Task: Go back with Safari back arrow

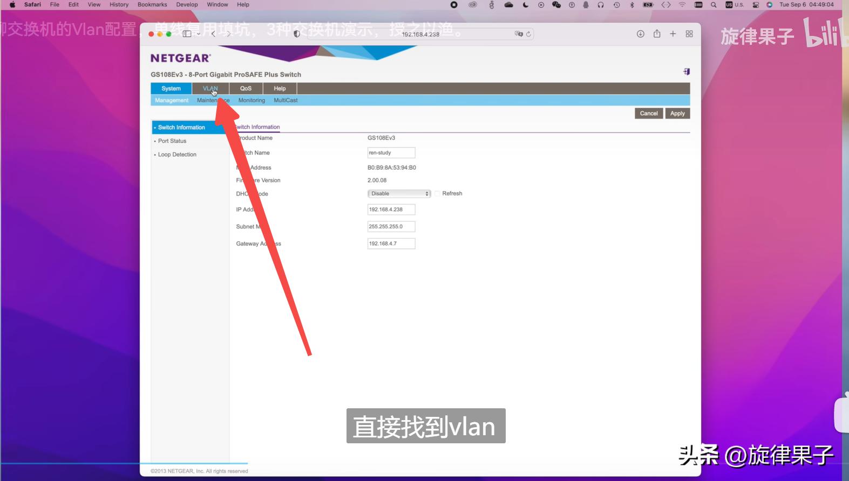Action: 213,34
